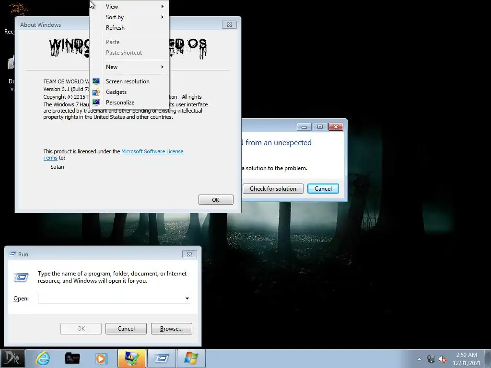This screenshot has height=368, width=491.
Task: Select Screen resolution menu entry
Action: point(129,81)
